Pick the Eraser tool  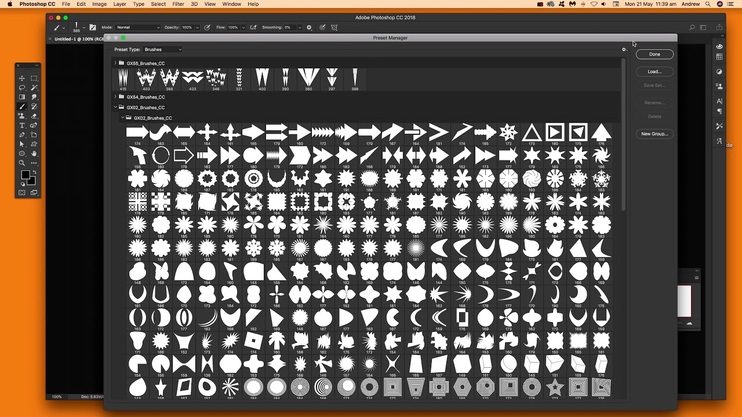34,116
